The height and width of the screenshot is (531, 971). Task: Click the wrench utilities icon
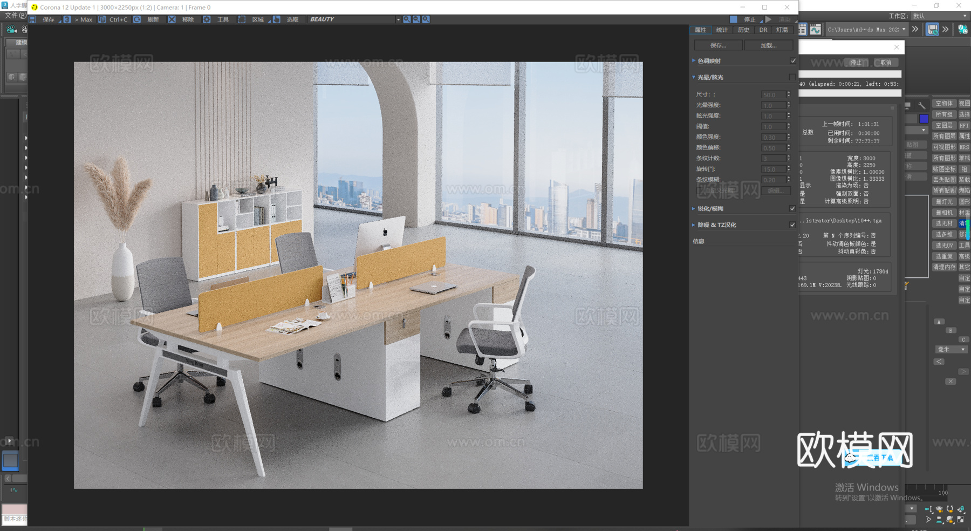(921, 105)
